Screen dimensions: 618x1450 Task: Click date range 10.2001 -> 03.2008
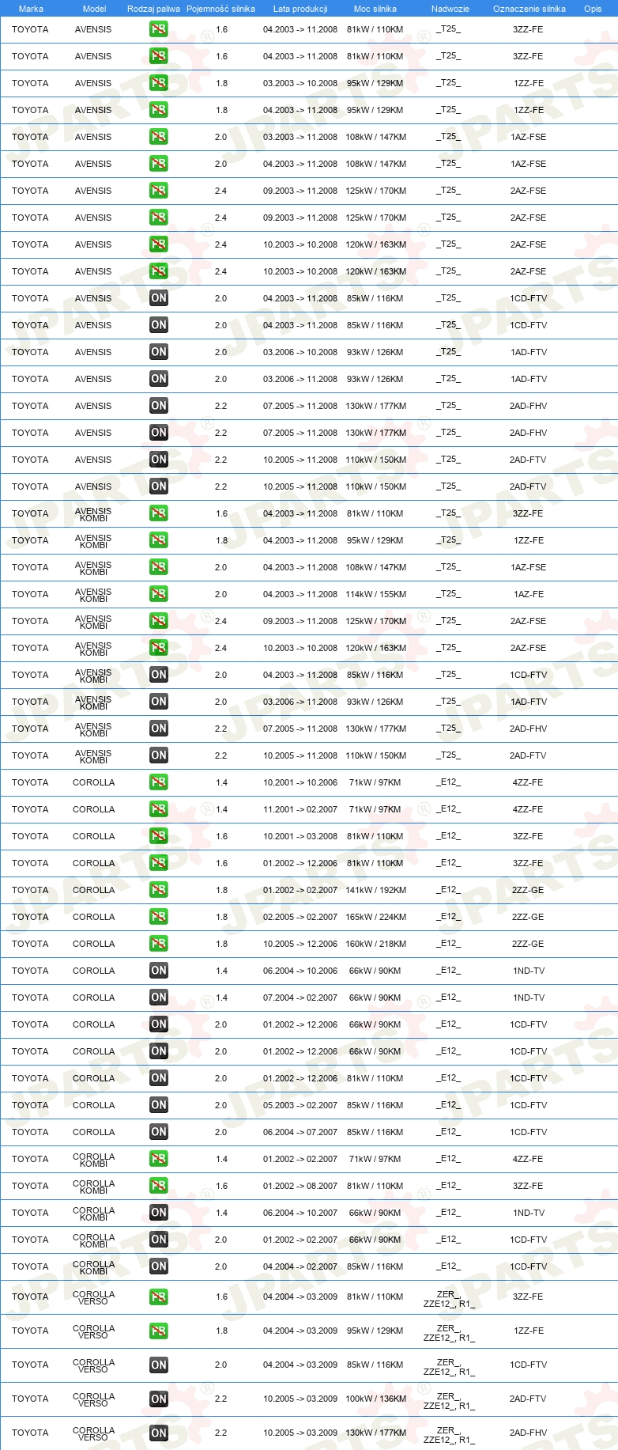(300, 836)
